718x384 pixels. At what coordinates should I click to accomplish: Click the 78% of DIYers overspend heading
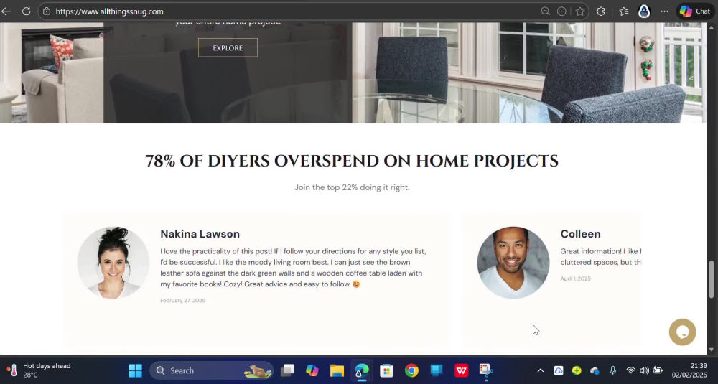click(x=352, y=161)
